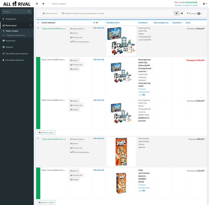Sort by Название column header

coord(143,23)
